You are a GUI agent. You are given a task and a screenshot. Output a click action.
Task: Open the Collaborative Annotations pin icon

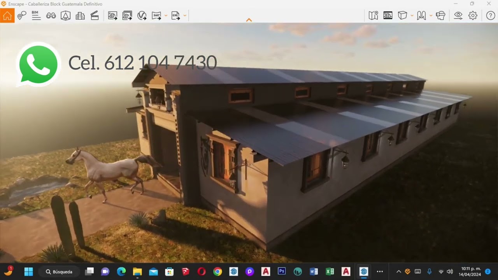point(22,16)
